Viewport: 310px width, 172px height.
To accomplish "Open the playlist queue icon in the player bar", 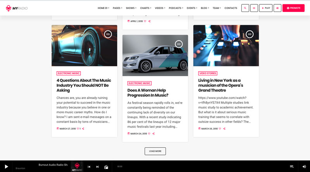I will 291,167.
